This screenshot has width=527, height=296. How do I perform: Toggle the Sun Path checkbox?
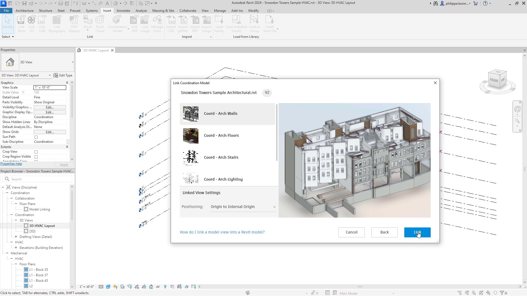click(36, 137)
